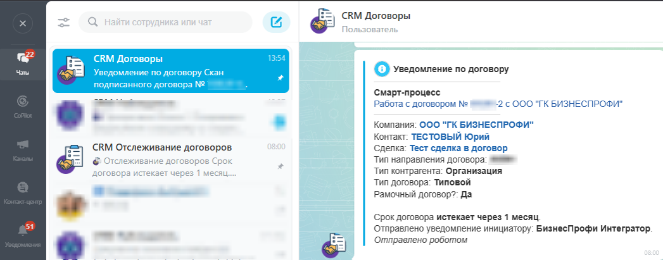Select the CRM Отслеживание договоров chat

coord(171,161)
